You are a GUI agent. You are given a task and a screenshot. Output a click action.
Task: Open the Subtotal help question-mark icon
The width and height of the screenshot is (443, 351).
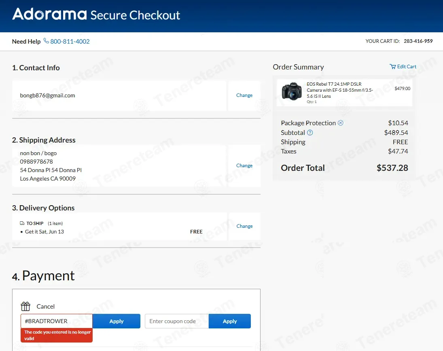pos(310,132)
